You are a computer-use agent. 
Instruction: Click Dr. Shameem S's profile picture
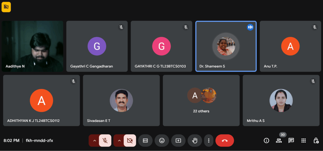click(x=226, y=46)
